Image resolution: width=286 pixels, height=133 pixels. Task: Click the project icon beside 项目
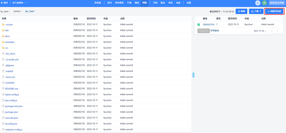point(2,3)
